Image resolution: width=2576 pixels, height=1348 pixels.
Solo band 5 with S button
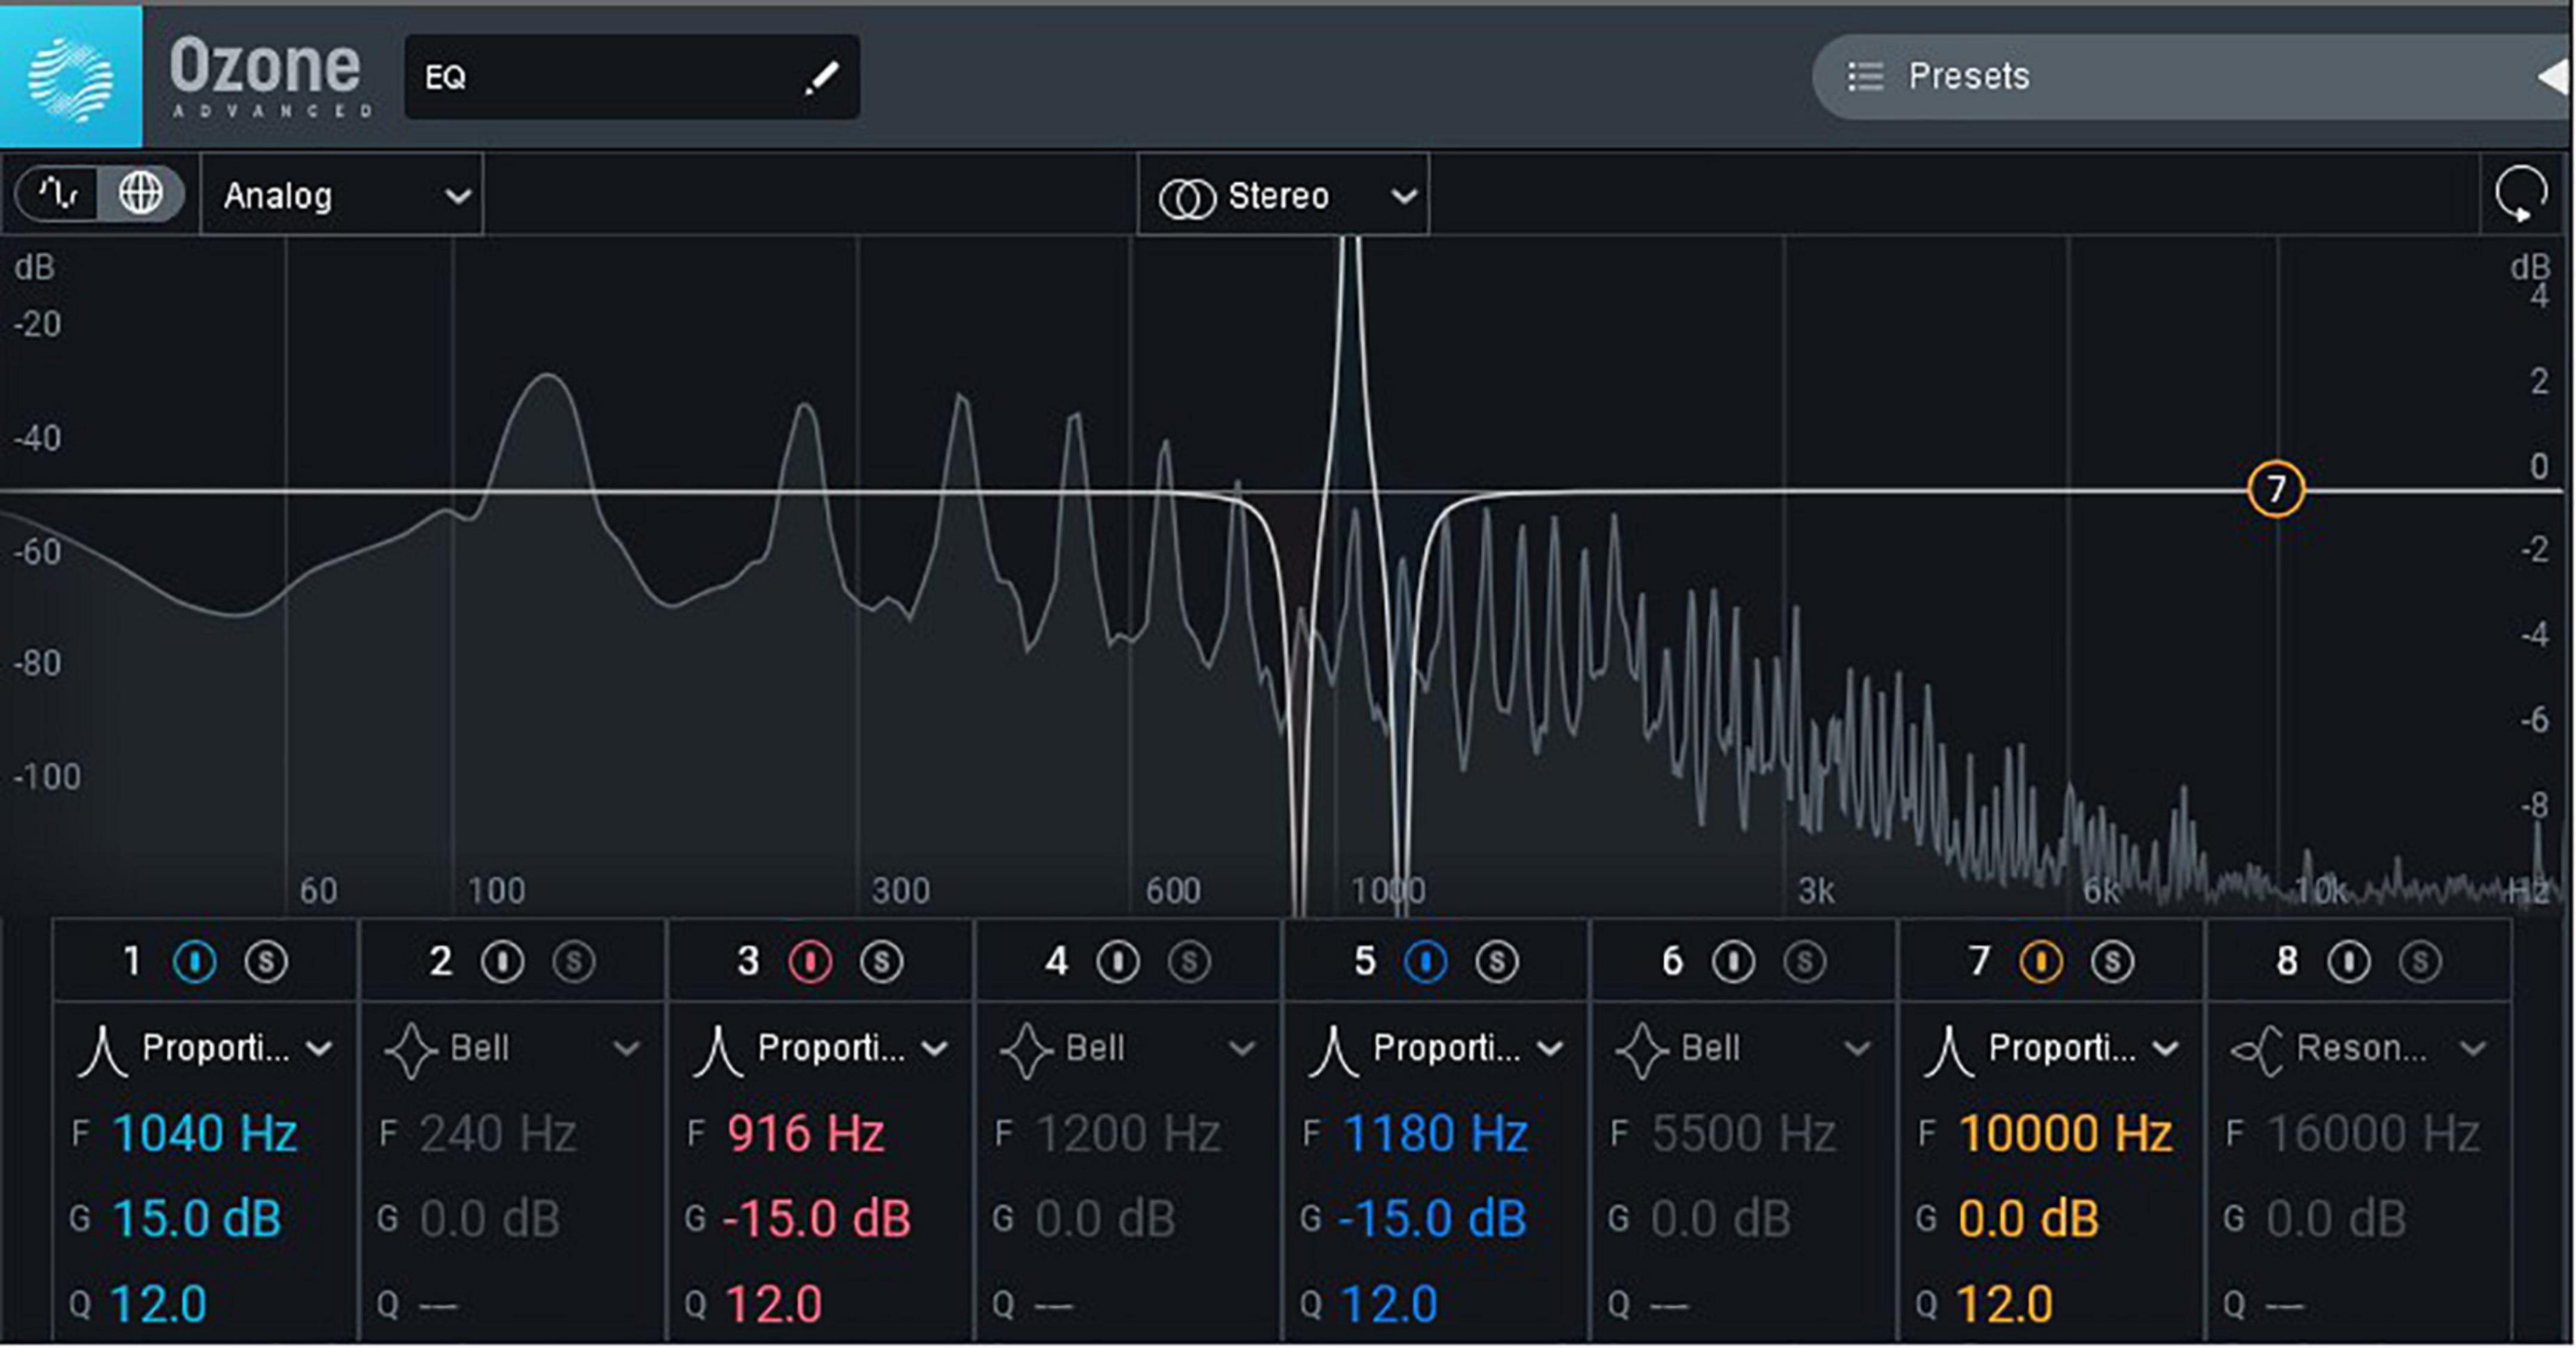tap(1497, 962)
